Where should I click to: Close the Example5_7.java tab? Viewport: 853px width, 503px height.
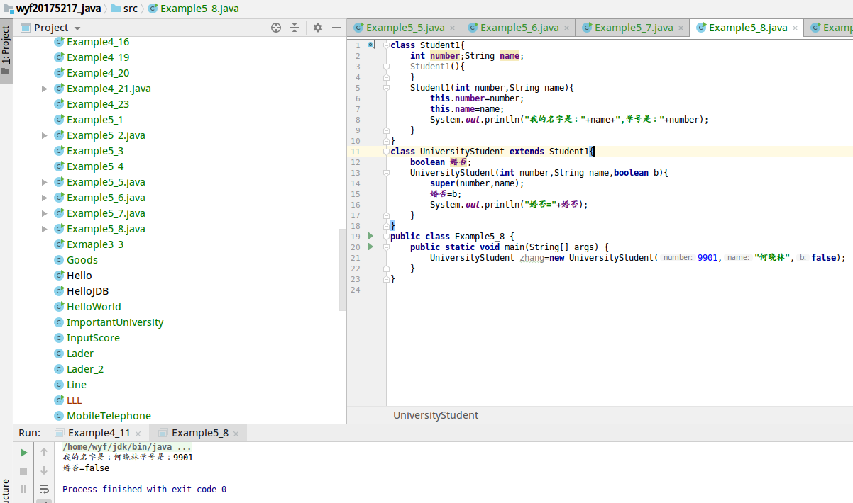click(681, 28)
